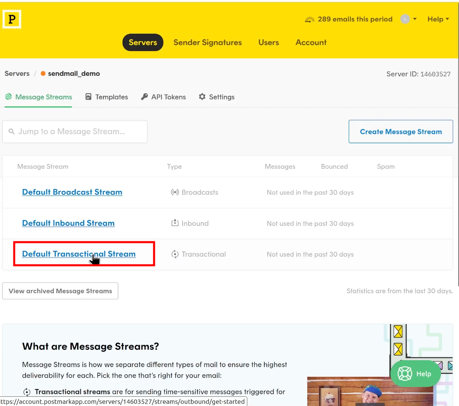Expand the dropdown arrow beside the avatar

415,19
